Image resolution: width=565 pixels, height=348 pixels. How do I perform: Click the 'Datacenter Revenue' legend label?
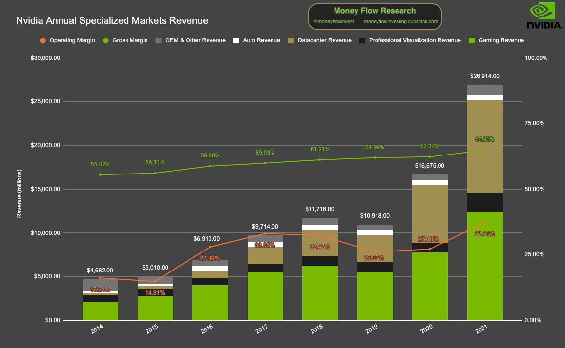pos(325,40)
